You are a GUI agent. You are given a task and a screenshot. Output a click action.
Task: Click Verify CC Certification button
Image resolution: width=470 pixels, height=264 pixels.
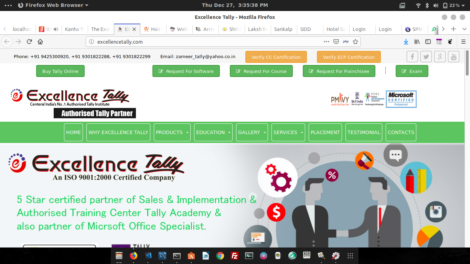click(276, 57)
